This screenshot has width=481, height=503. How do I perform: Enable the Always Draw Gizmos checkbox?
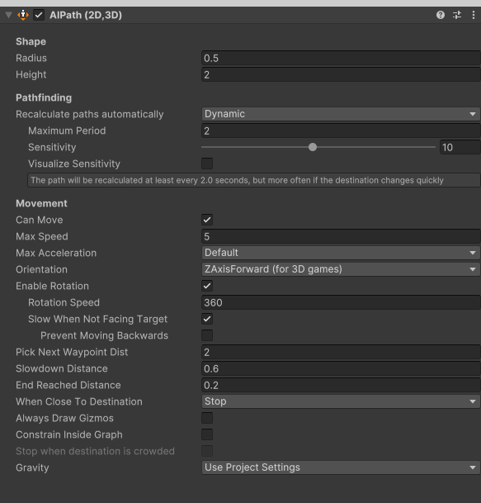[x=207, y=418]
